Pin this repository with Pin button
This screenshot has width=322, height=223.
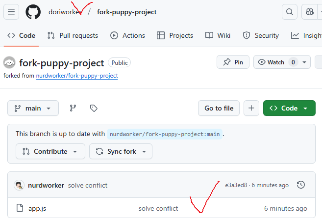point(233,62)
